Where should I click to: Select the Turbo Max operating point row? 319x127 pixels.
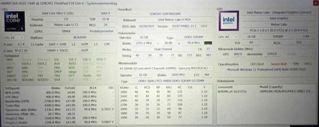point(59,105)
